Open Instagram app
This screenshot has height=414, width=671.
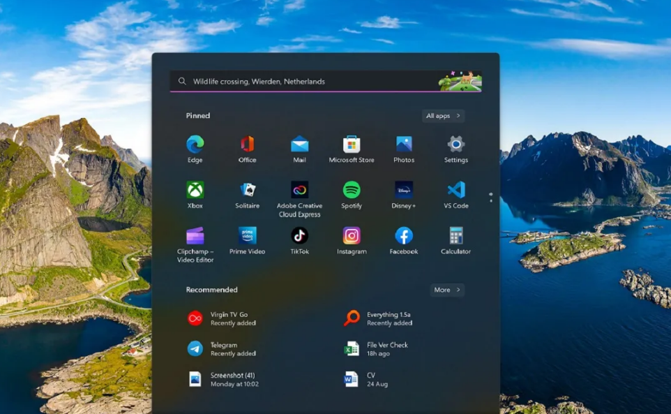[x=352, y=241]
